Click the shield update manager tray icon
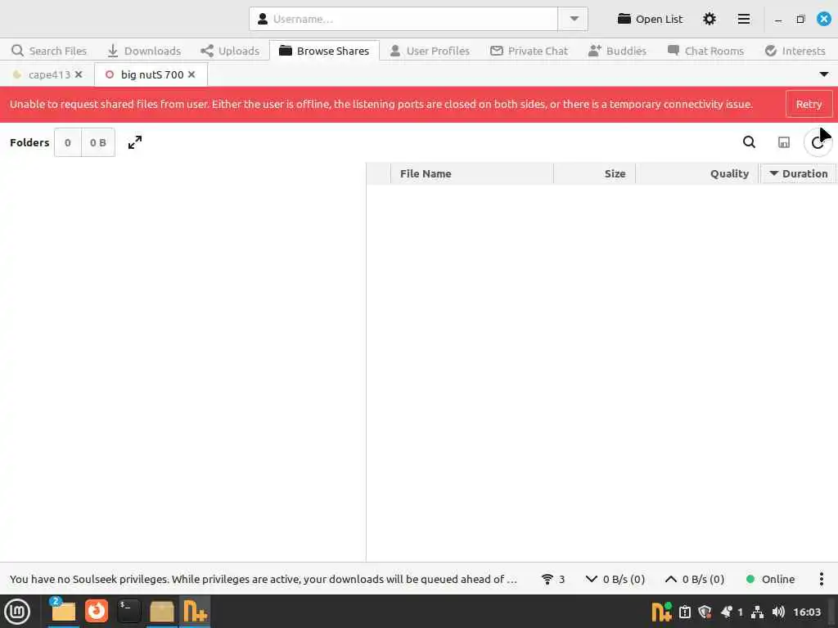 coord(705,612)
